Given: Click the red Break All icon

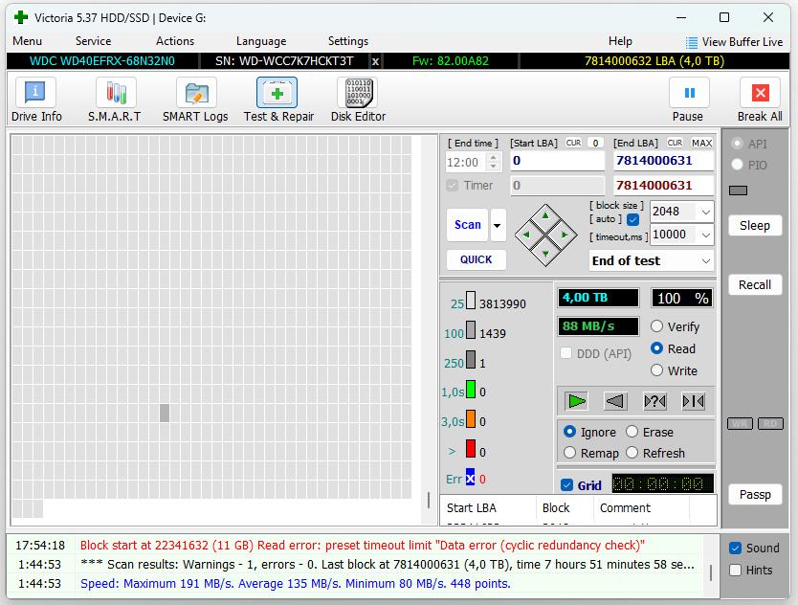Looking at the screenshot, I should (x=760, y=93).
